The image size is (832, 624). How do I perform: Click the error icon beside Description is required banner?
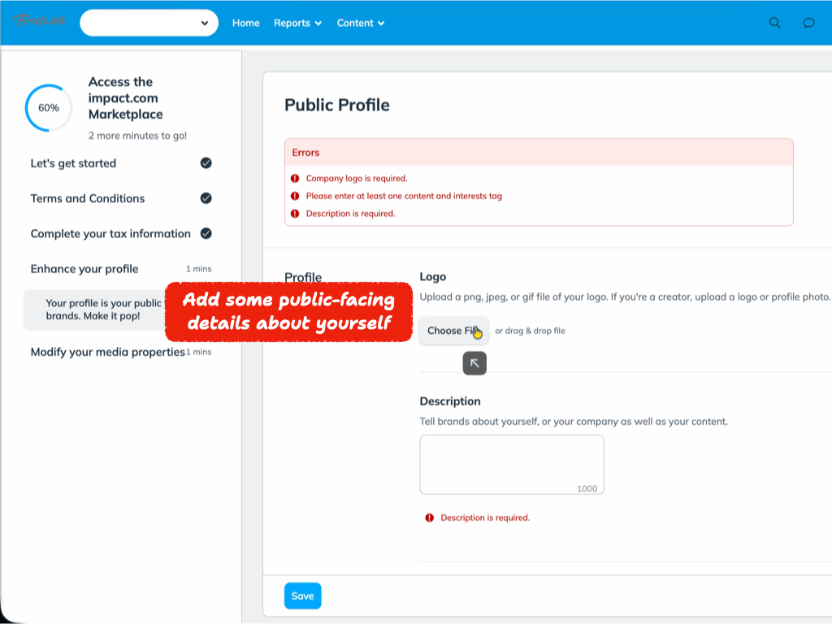[294, 214]
